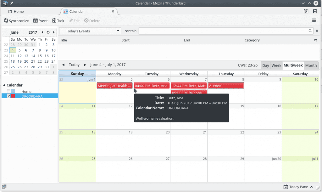Go to the previous month in the mini calendar
The height and width of the screenshot is (192, 322).
coord(42,32)
